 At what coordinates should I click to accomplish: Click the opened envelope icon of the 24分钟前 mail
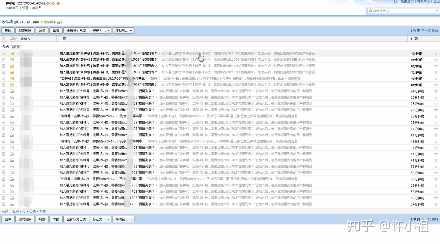click(x=12, y=91)
